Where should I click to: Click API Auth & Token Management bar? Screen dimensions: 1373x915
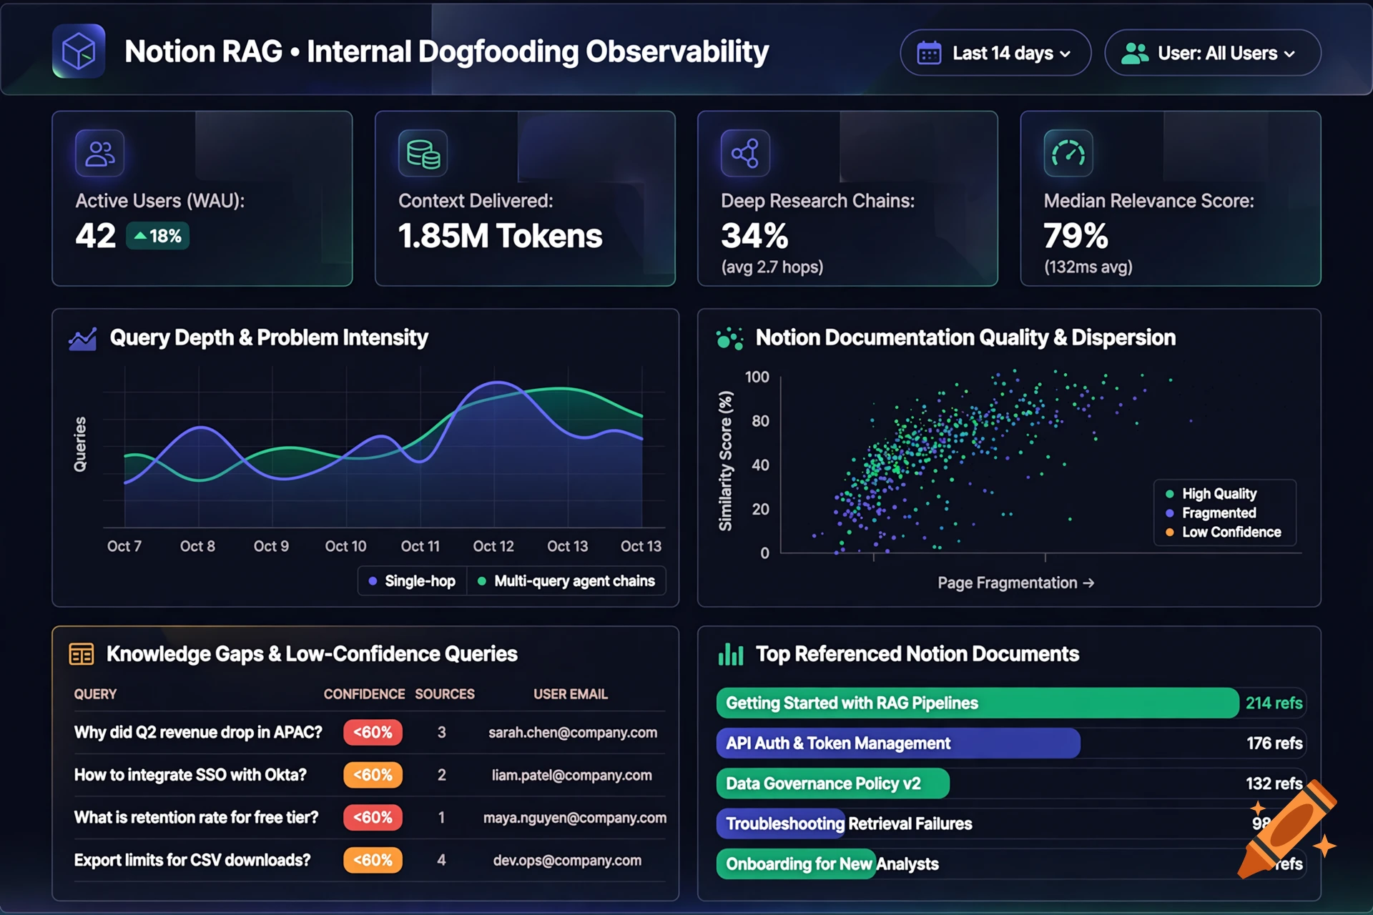tap(898, 743)
